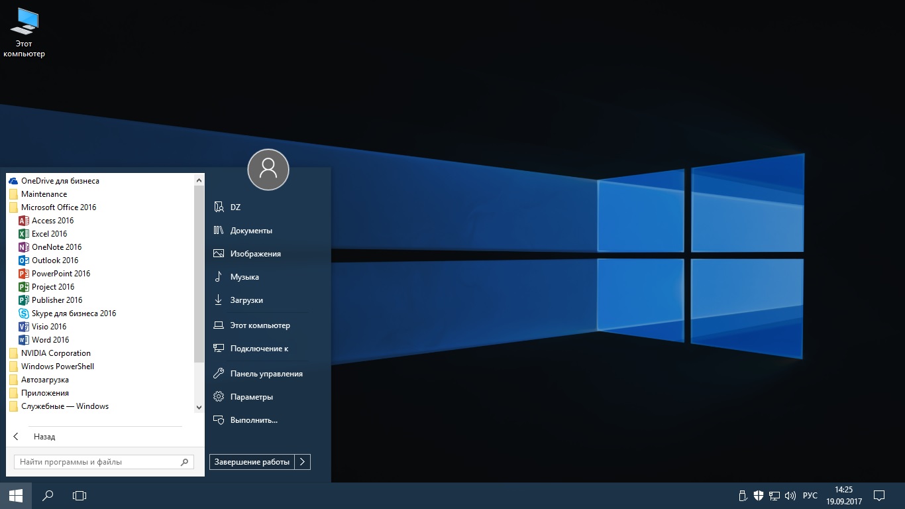This screenshot has height=509, width=905.
Task: Launch Visio 2016 icon
Action: coord(24,327)
